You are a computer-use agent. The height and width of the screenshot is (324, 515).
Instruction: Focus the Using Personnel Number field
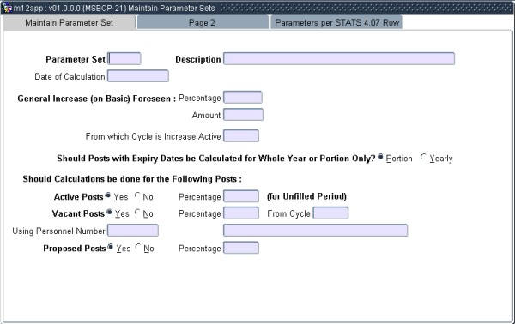(133, 231)
